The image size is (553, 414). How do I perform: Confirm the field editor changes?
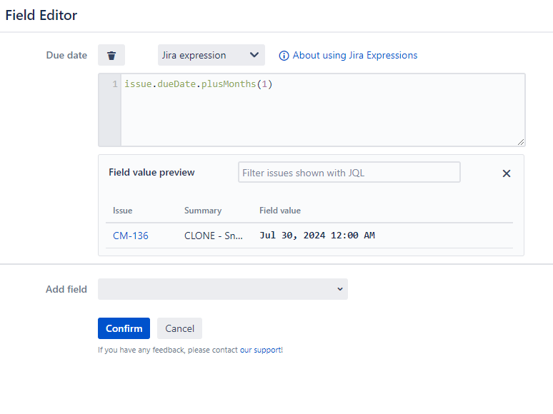point(124,328)
